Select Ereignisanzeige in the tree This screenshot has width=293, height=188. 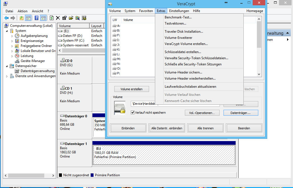32,41
